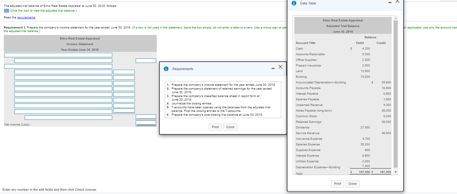This screenshot has height=194, width=457.
Task: Print the Requirements dialog
Action: click(x=215, y=127)
